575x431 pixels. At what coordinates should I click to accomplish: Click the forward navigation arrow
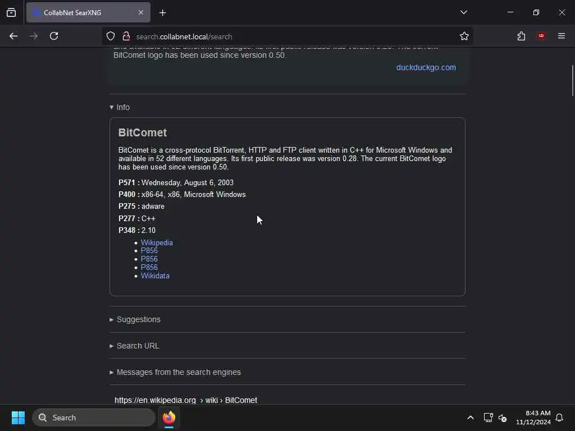34,36
